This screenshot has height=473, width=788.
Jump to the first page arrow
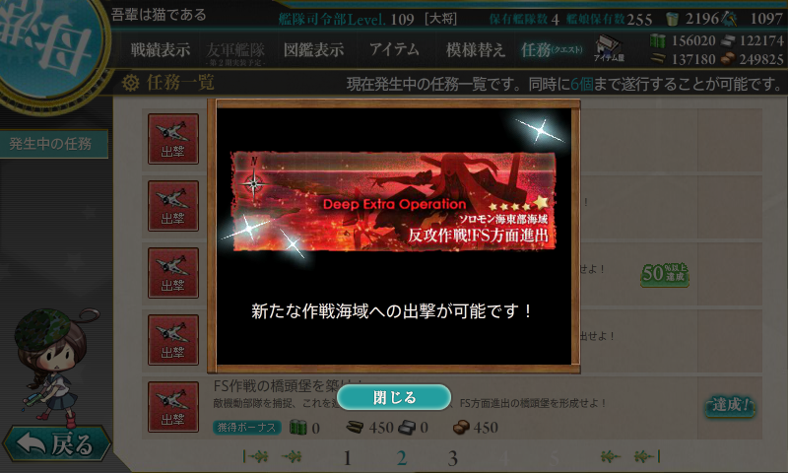[255, 456]
